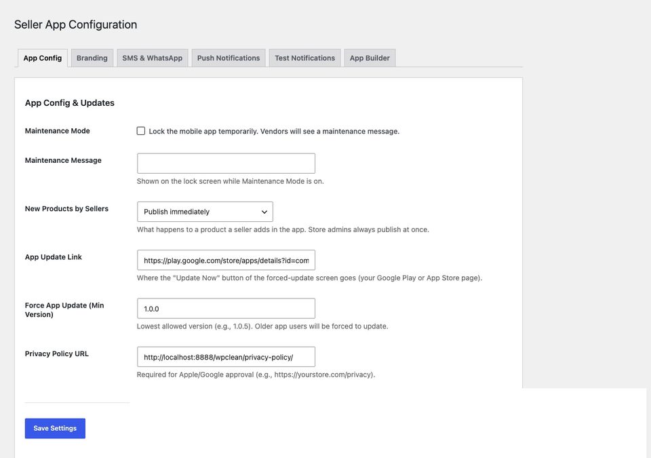Viewport: 651px width, 458px height.
Task: Open the App Builder tab
Action: point(370,58)
